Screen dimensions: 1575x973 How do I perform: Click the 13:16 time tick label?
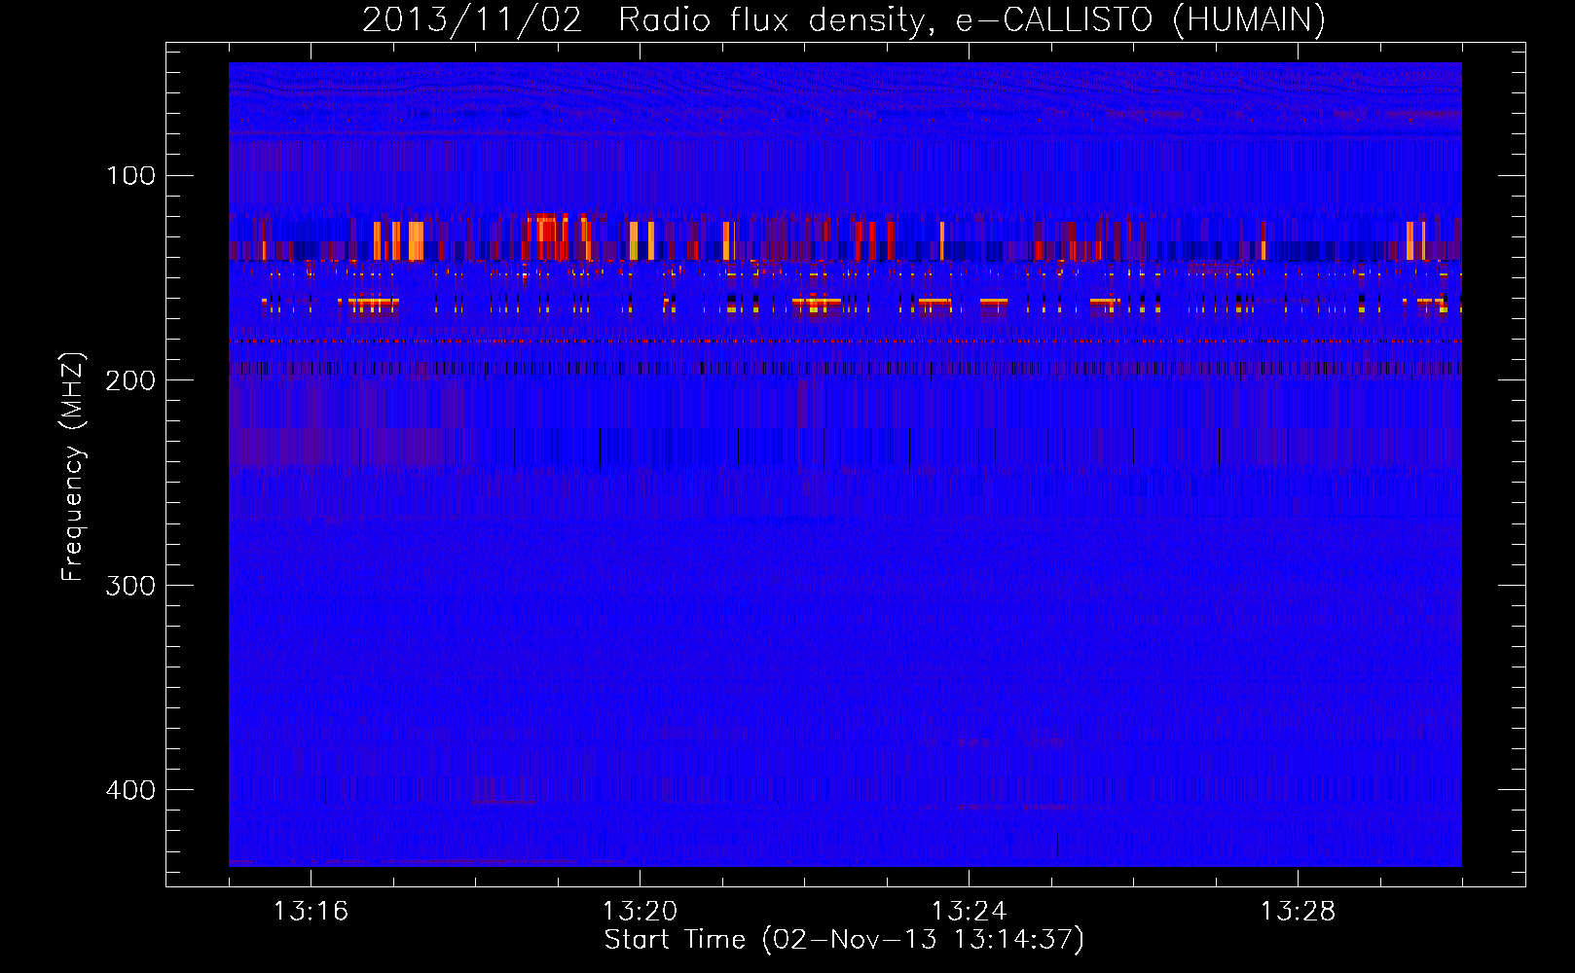[x=311, y=911]
